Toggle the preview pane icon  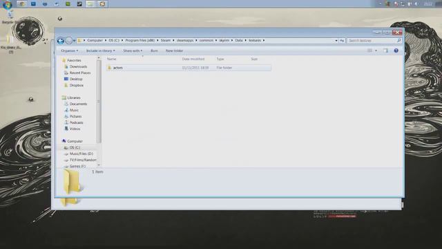point(385,50)
